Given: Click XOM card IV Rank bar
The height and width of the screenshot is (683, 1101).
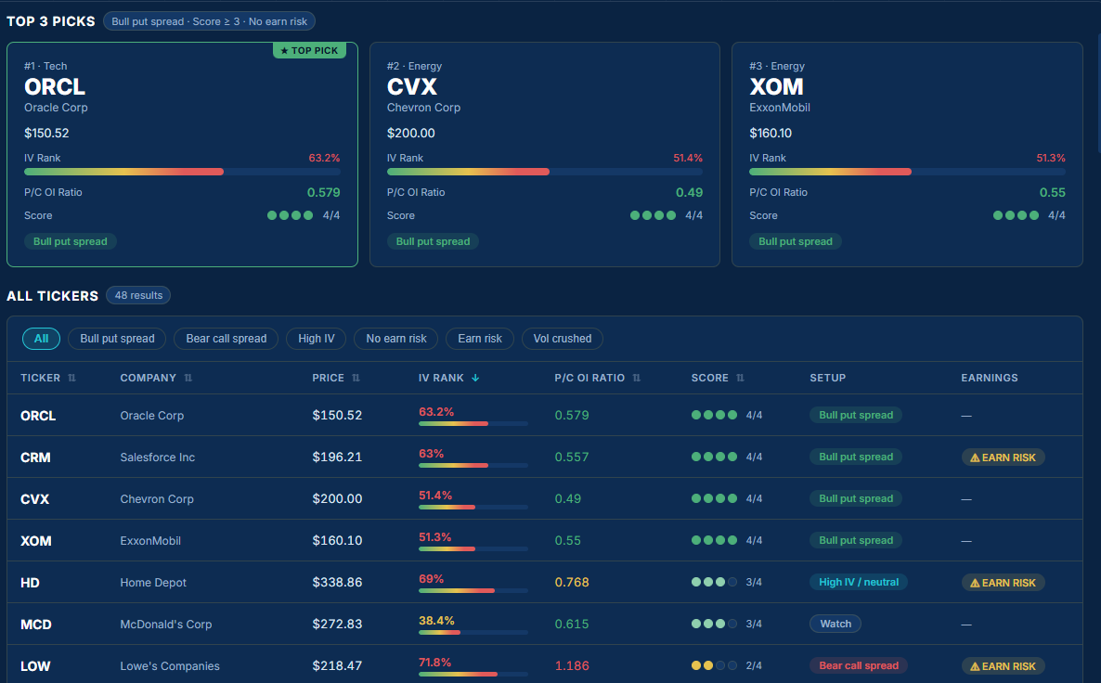Looking at the screenshot, I should [x=907, y=172].
